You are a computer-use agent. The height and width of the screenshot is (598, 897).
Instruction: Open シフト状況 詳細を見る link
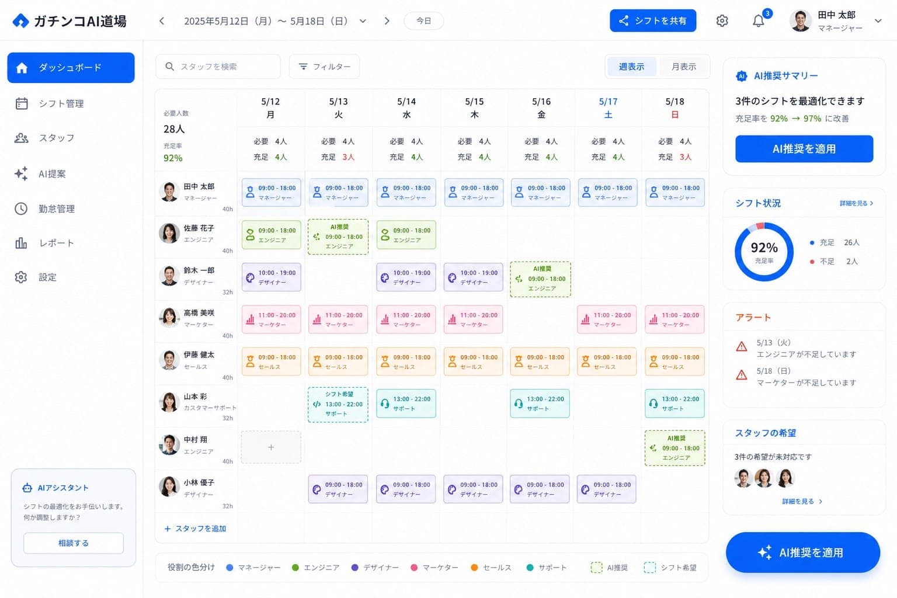tap(856, 203)
